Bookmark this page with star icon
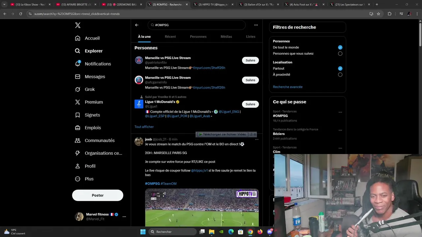 [x=378, y=14]
